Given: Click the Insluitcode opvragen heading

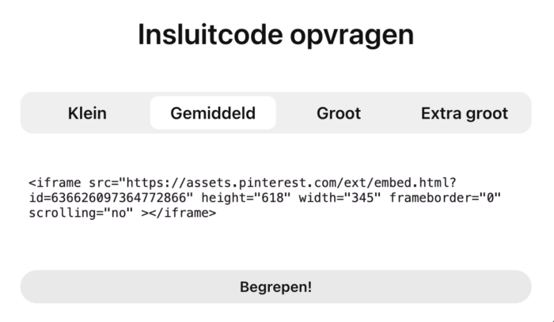Looking at the screenshot, I should point(276,35).
